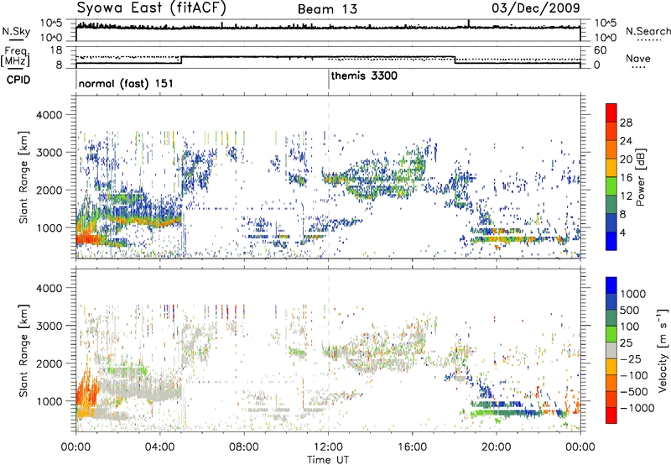Screen dimensions: 671x465
Task: Click the '-500' label on Velocity color bar
Action: point(634,392)
